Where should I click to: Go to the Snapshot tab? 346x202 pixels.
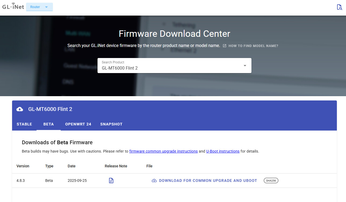click(x=111, y=124)
